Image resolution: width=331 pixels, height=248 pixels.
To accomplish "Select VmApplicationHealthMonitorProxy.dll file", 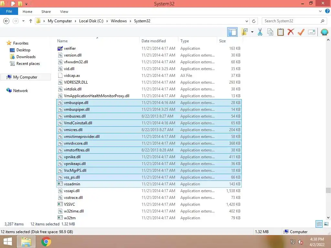I will [149, 96].
